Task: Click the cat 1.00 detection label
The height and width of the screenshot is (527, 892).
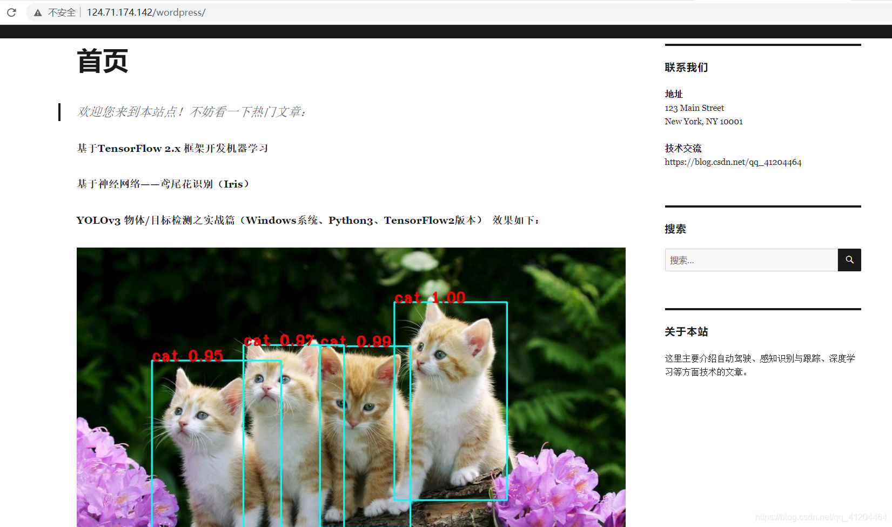Action: [430, 298]
